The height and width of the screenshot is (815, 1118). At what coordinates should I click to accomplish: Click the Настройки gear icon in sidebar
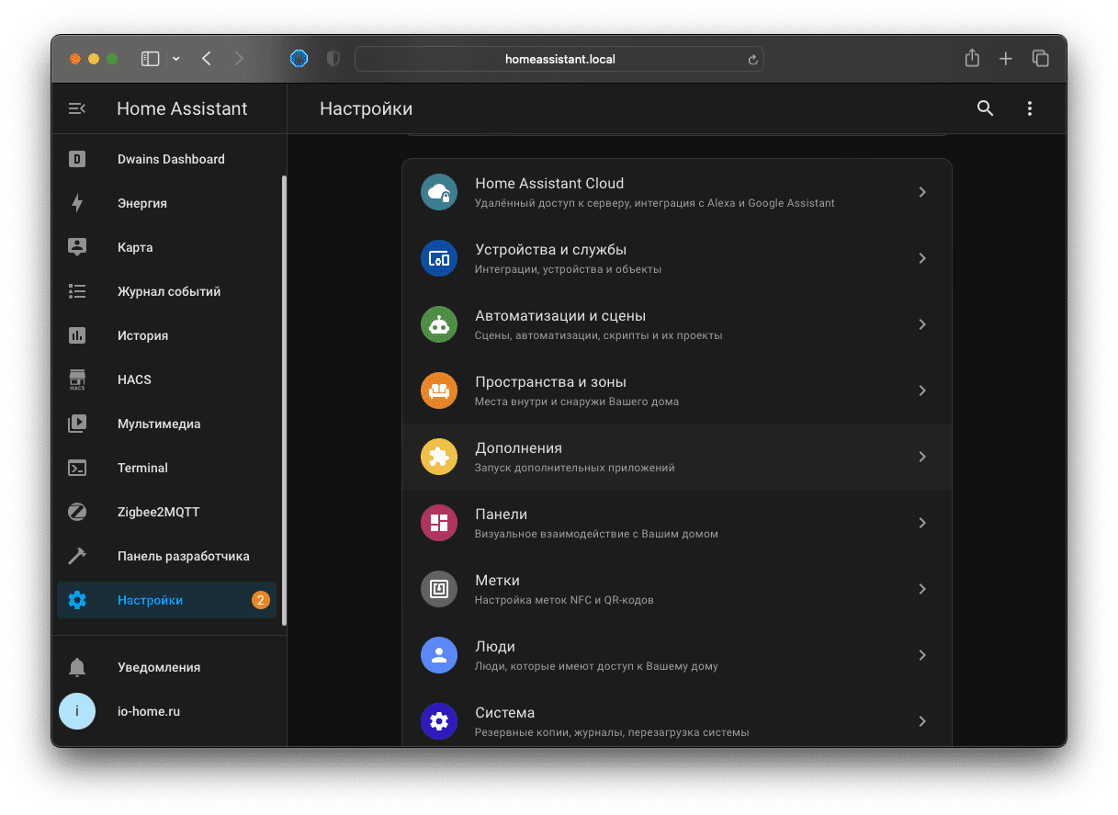coord(77,600)
